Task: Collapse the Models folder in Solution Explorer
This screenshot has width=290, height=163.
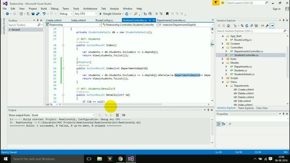Action: click(222, 63)
